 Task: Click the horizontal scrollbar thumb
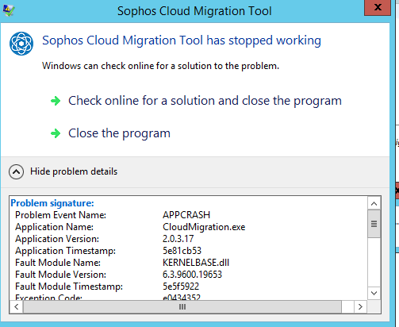click(x=182, y=306)
